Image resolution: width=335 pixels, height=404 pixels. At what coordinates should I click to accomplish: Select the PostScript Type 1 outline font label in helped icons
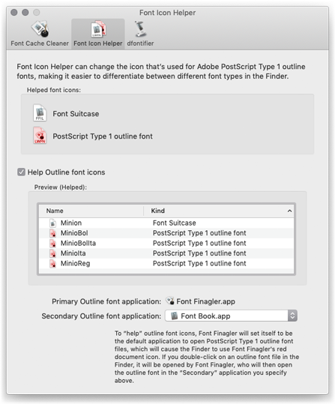coord(103,136)
